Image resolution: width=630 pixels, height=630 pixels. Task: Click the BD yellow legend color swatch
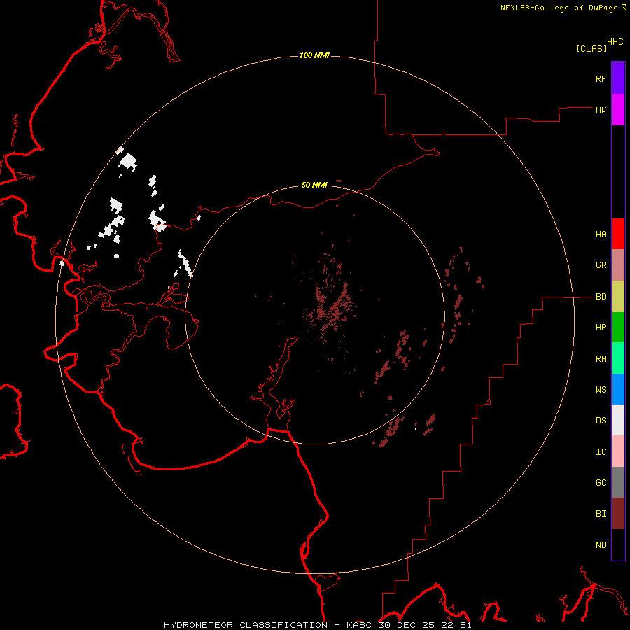coord(618,297)
